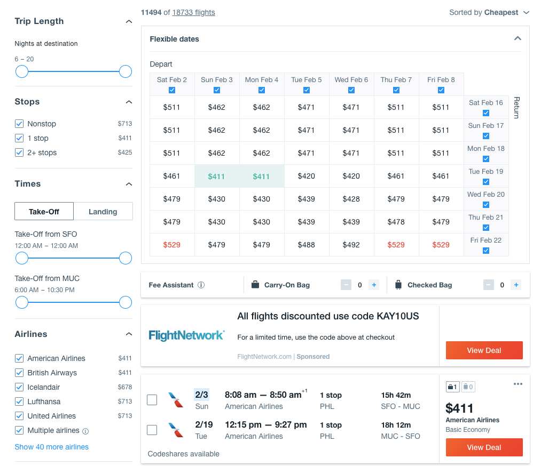The width and height of the screenshot is (533, 466).
Task: Click the FlightNetwork logo
Action: click(186, 335)
